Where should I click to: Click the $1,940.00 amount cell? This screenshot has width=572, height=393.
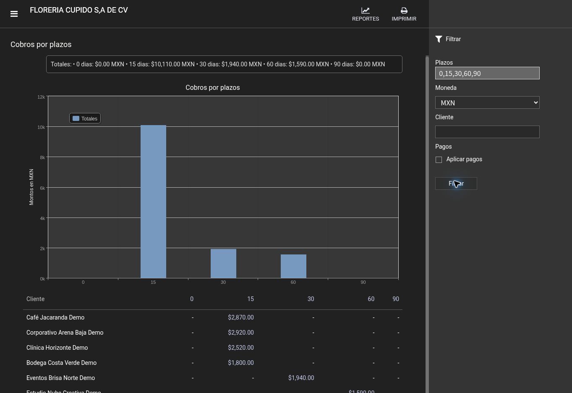point(301,378)
